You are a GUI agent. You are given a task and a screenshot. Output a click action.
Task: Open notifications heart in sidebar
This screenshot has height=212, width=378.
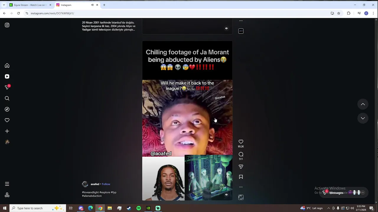(x=7, y=120)
